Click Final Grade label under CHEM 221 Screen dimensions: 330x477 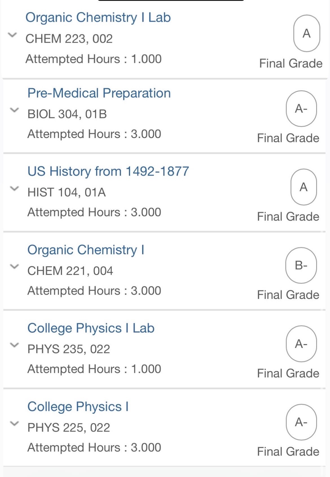coord(288,295)
